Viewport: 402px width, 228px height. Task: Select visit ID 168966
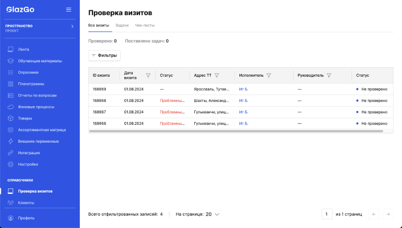pos(99,123)
